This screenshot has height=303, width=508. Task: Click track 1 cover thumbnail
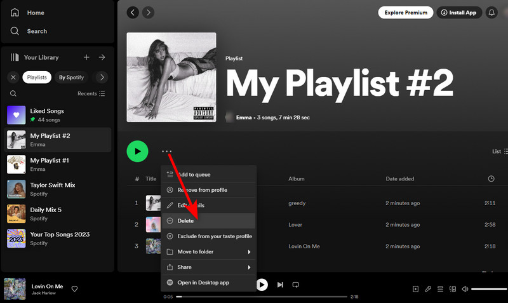click(153, 203)
